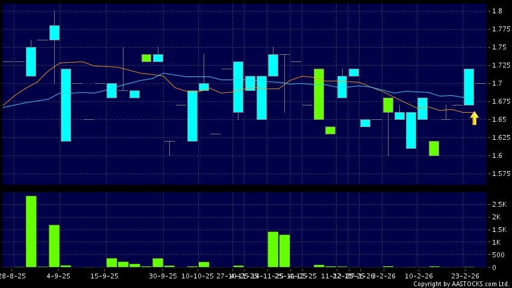
Task: Click the small green candle near 1.735
Action: click(146, 58)
